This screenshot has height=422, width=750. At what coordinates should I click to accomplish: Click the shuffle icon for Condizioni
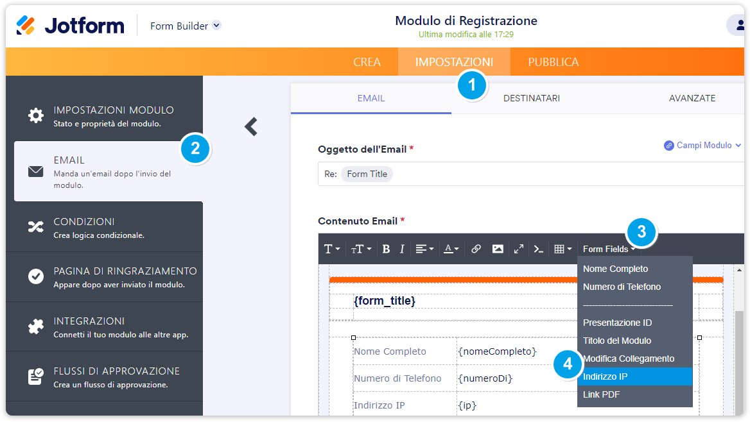click(36, 226)
